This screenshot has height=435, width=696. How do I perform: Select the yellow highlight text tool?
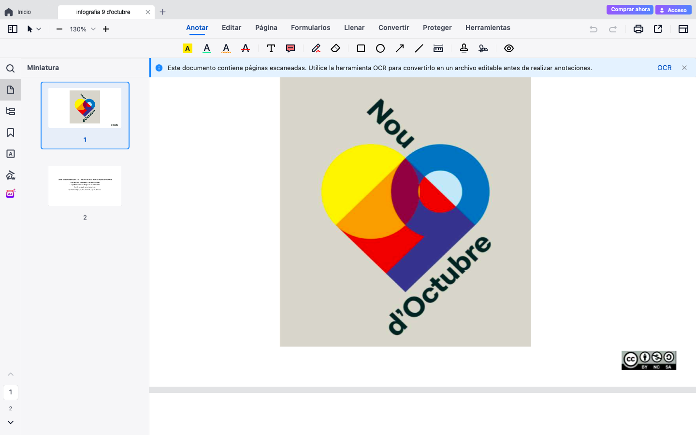(x=188, y=48)
